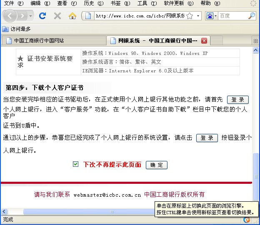This screenshot has height=225, width=260.
Task: Bookmark this page with the star icon
Action: tap(190, 16)
